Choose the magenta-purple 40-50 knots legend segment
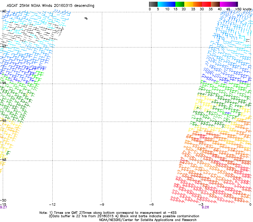The width and height of the screenshot is (253, 222). click(x=229, y=4)
